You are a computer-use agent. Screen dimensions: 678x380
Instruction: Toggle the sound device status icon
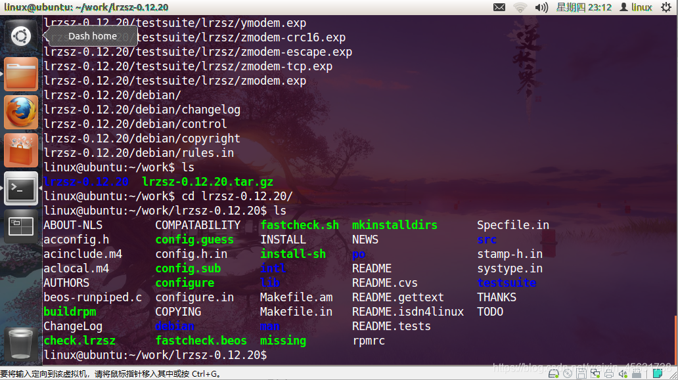click(622, 373)
